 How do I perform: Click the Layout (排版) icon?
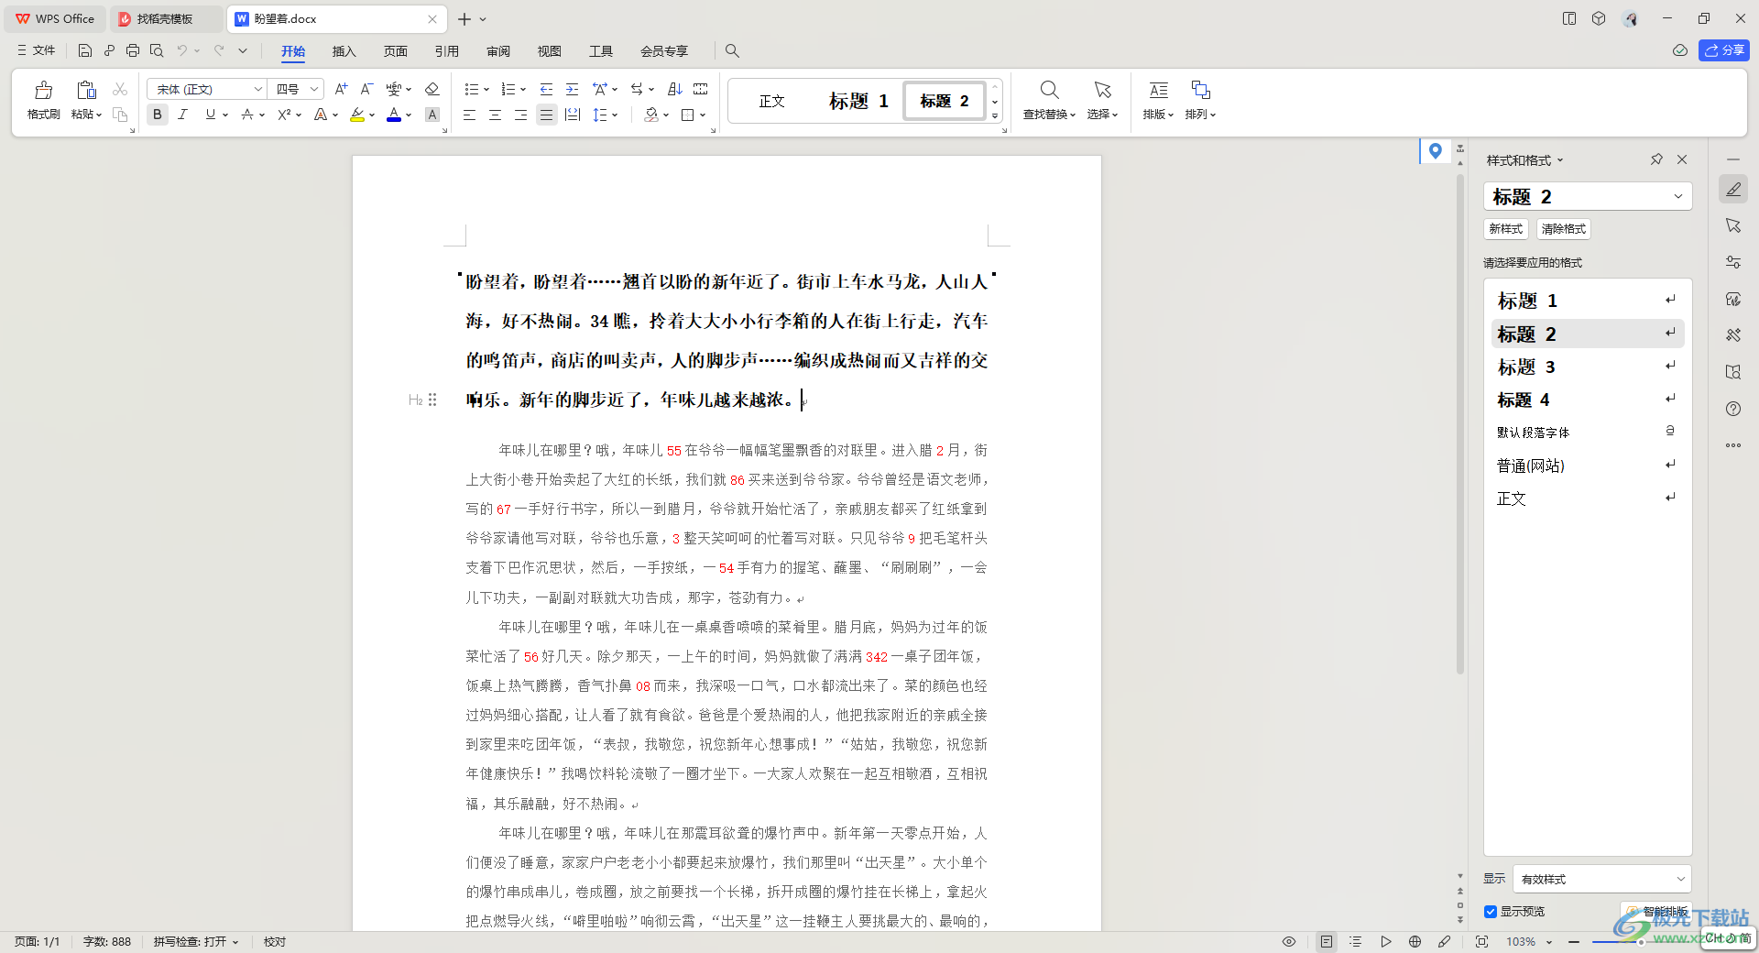pyautogui.click(x=1158, y=90)
